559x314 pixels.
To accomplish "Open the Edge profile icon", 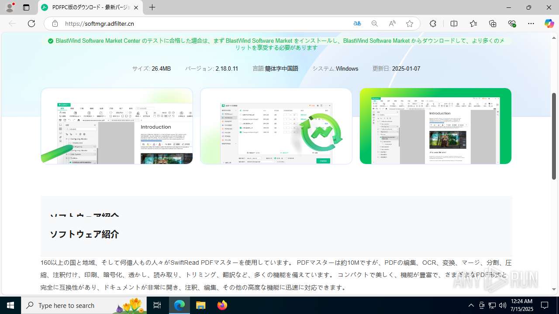I will (x=9, y=7).
